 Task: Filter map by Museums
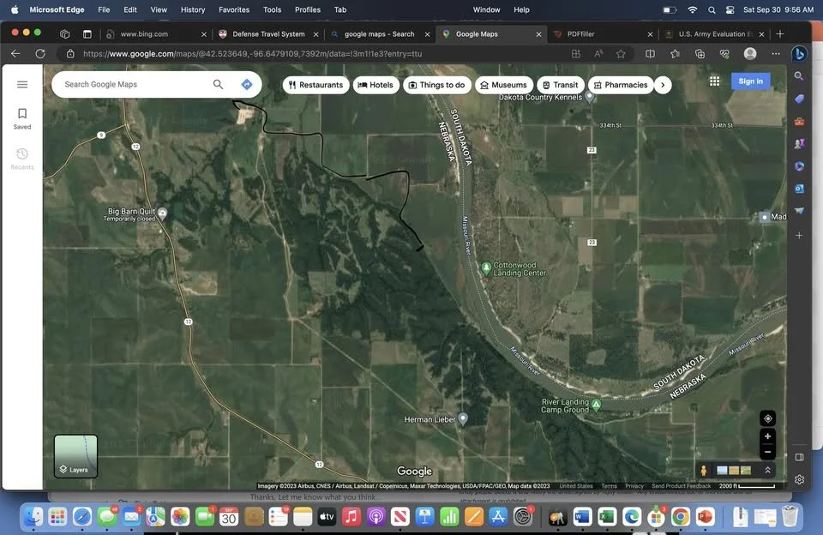coord(504,85)
